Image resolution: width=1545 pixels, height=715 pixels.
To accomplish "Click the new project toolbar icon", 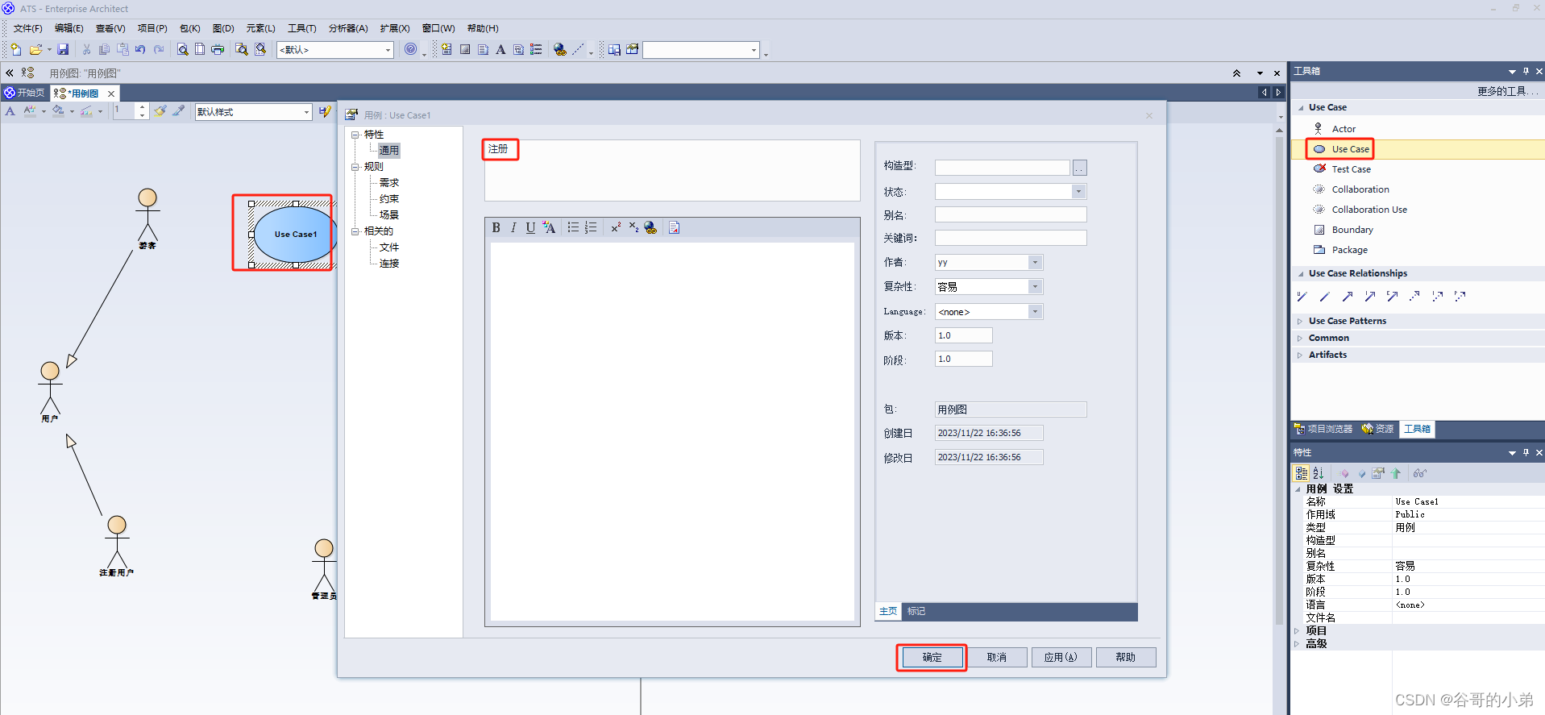I will click(x=16, y=49).
